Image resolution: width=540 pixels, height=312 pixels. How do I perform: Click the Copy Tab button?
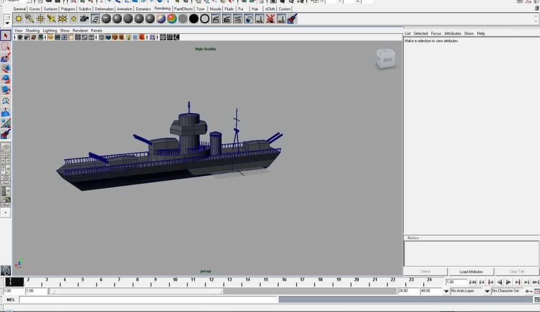pyautogui.click(x=517, y=271)
